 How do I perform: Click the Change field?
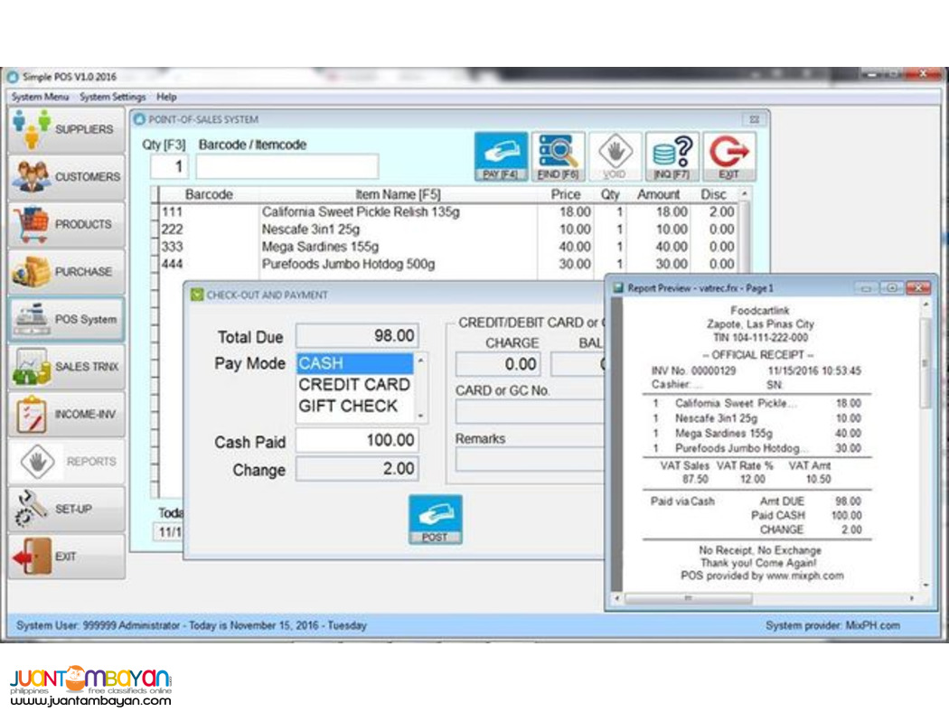pos(357,469)
